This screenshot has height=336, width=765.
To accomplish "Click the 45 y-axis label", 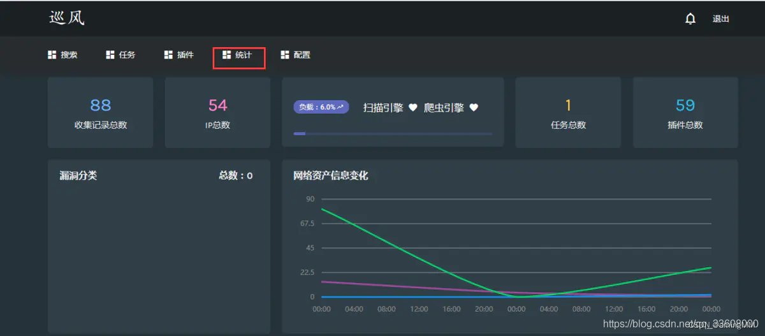I will [310, 248].
